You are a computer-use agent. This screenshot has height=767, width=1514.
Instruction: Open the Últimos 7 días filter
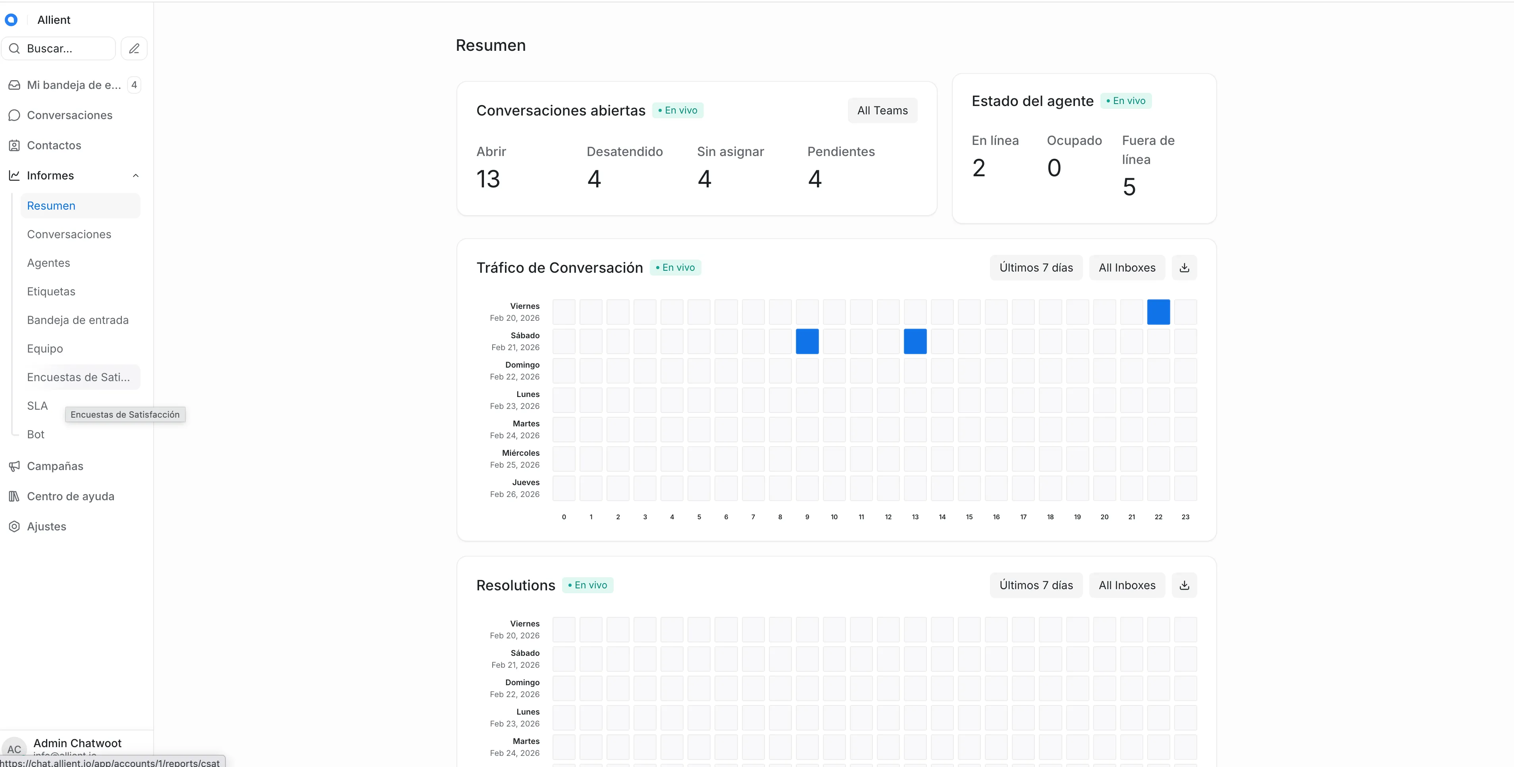[1036, 268]
